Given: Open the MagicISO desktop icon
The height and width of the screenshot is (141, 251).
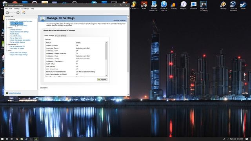Looking at the screenshot, I should [x=184, y=5].
